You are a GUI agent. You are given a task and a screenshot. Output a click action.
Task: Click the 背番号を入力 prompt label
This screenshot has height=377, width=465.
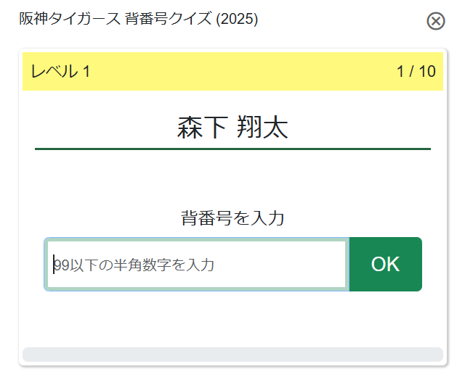232,217
